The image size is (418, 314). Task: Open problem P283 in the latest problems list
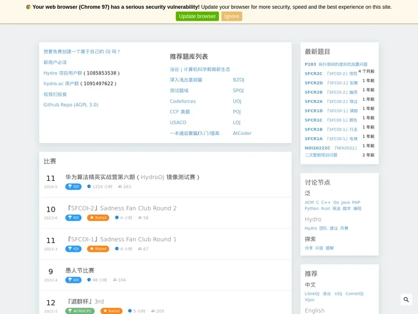pos(311,65)
